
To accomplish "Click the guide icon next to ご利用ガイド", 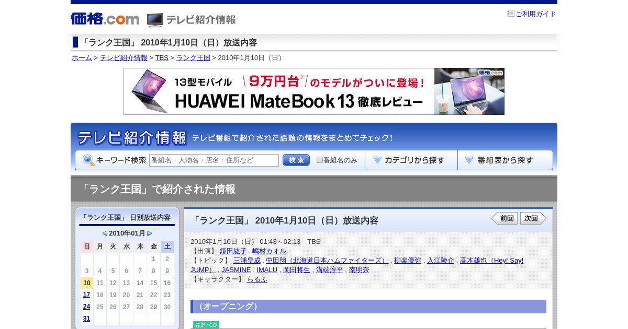I will coord(510,14).
